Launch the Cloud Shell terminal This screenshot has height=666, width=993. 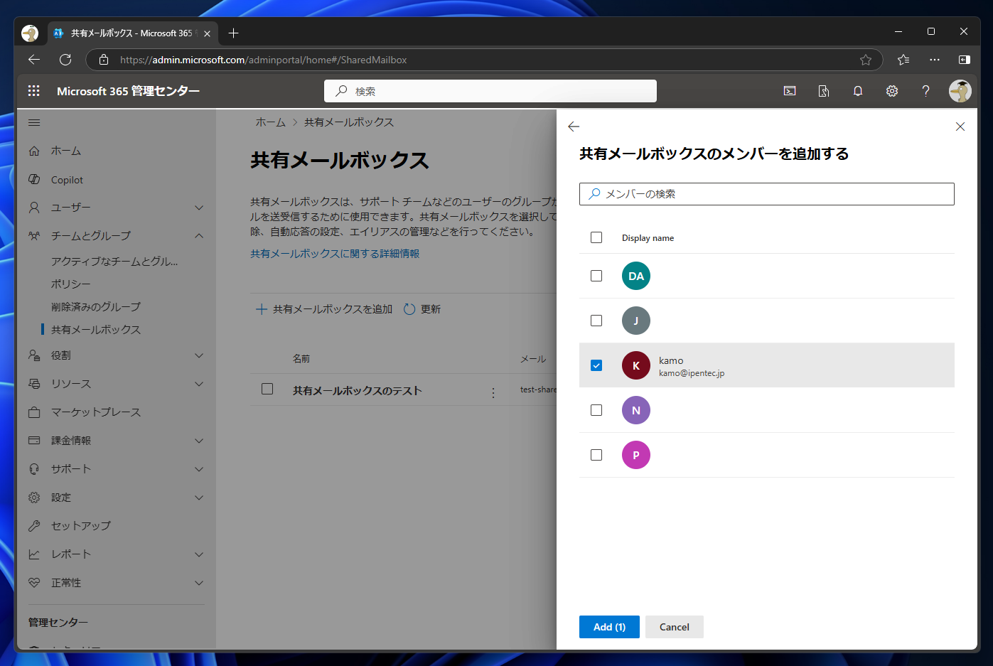[789, 91]
